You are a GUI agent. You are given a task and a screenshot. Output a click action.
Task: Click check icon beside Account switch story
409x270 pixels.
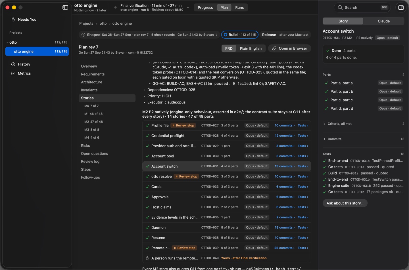click(x=147, y=166)
